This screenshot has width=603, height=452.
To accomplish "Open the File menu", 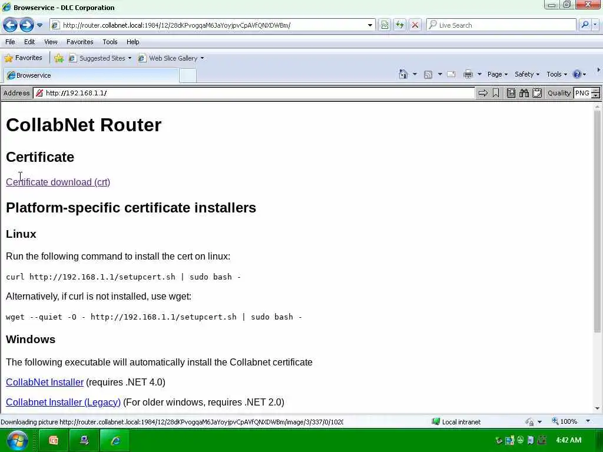I will click(x=10, y=42).
